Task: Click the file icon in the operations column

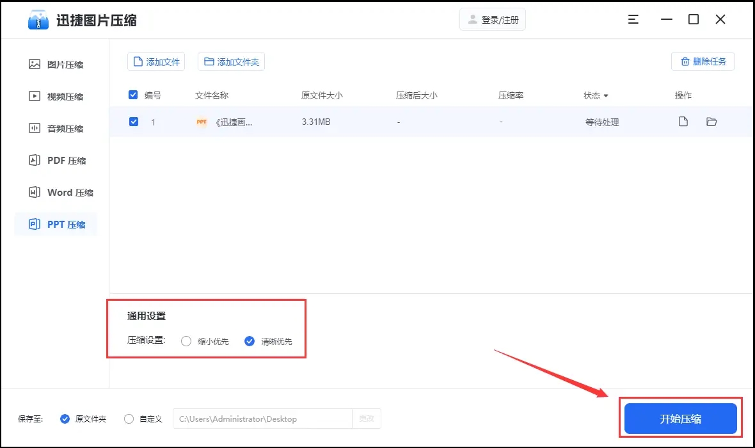Action: [x=683, y=122]
